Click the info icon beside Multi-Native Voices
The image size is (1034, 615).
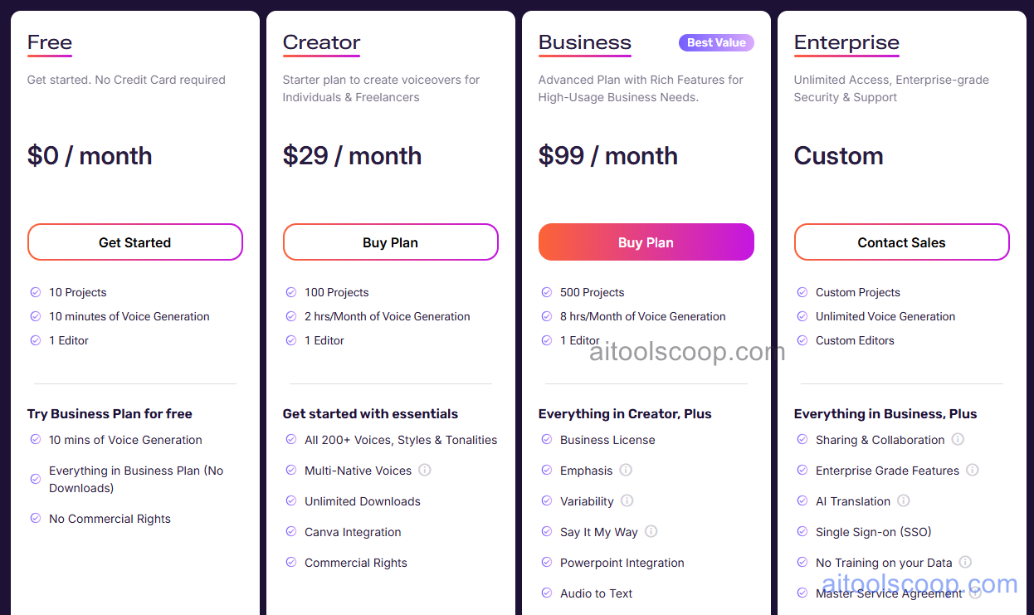[424, 471]
